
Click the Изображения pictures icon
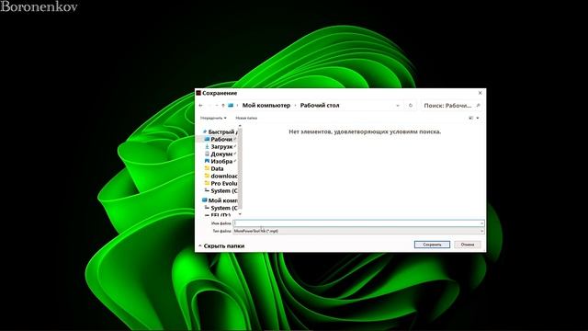[x=207, y=161]
